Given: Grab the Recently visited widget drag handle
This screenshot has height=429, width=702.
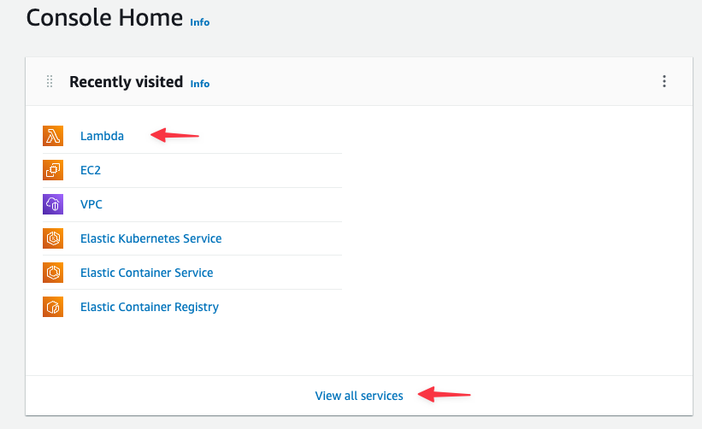Looking at the screenshot, I should pos(50,81).
